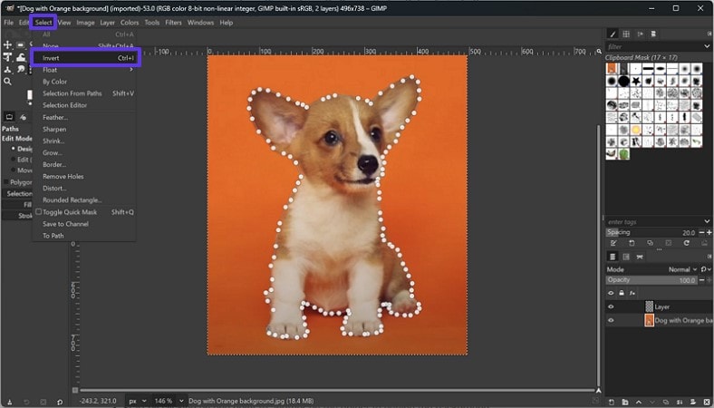Raise layer with up arrow icon

point(639,402)
